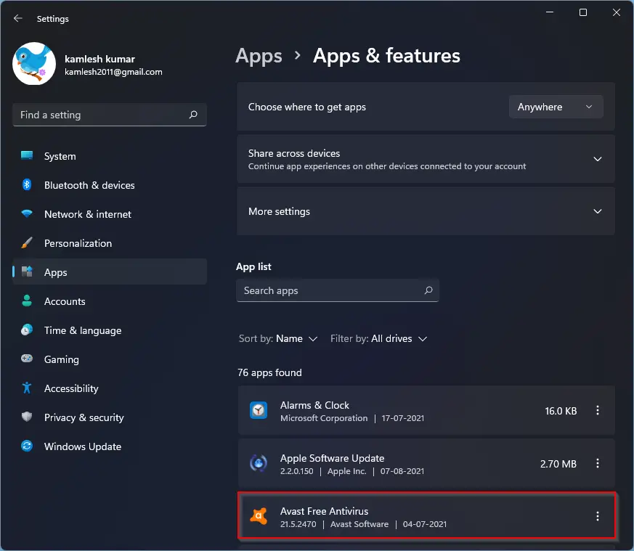Open Personalization settings
Viewport: 634px width, 551px height.
coord(110,243)
